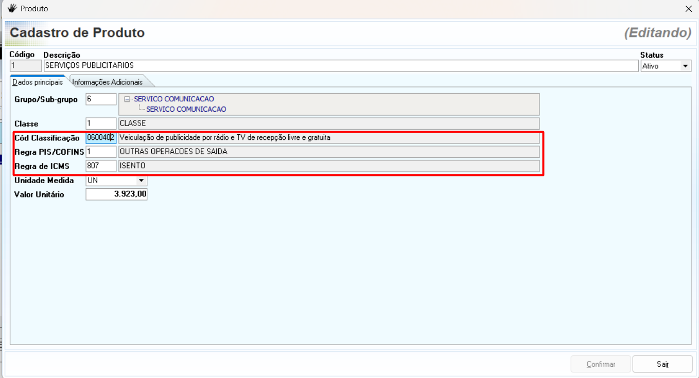Focus the Valor Unitário field
This screenshot has width=699, height=378.
click(x=116, y=194)
